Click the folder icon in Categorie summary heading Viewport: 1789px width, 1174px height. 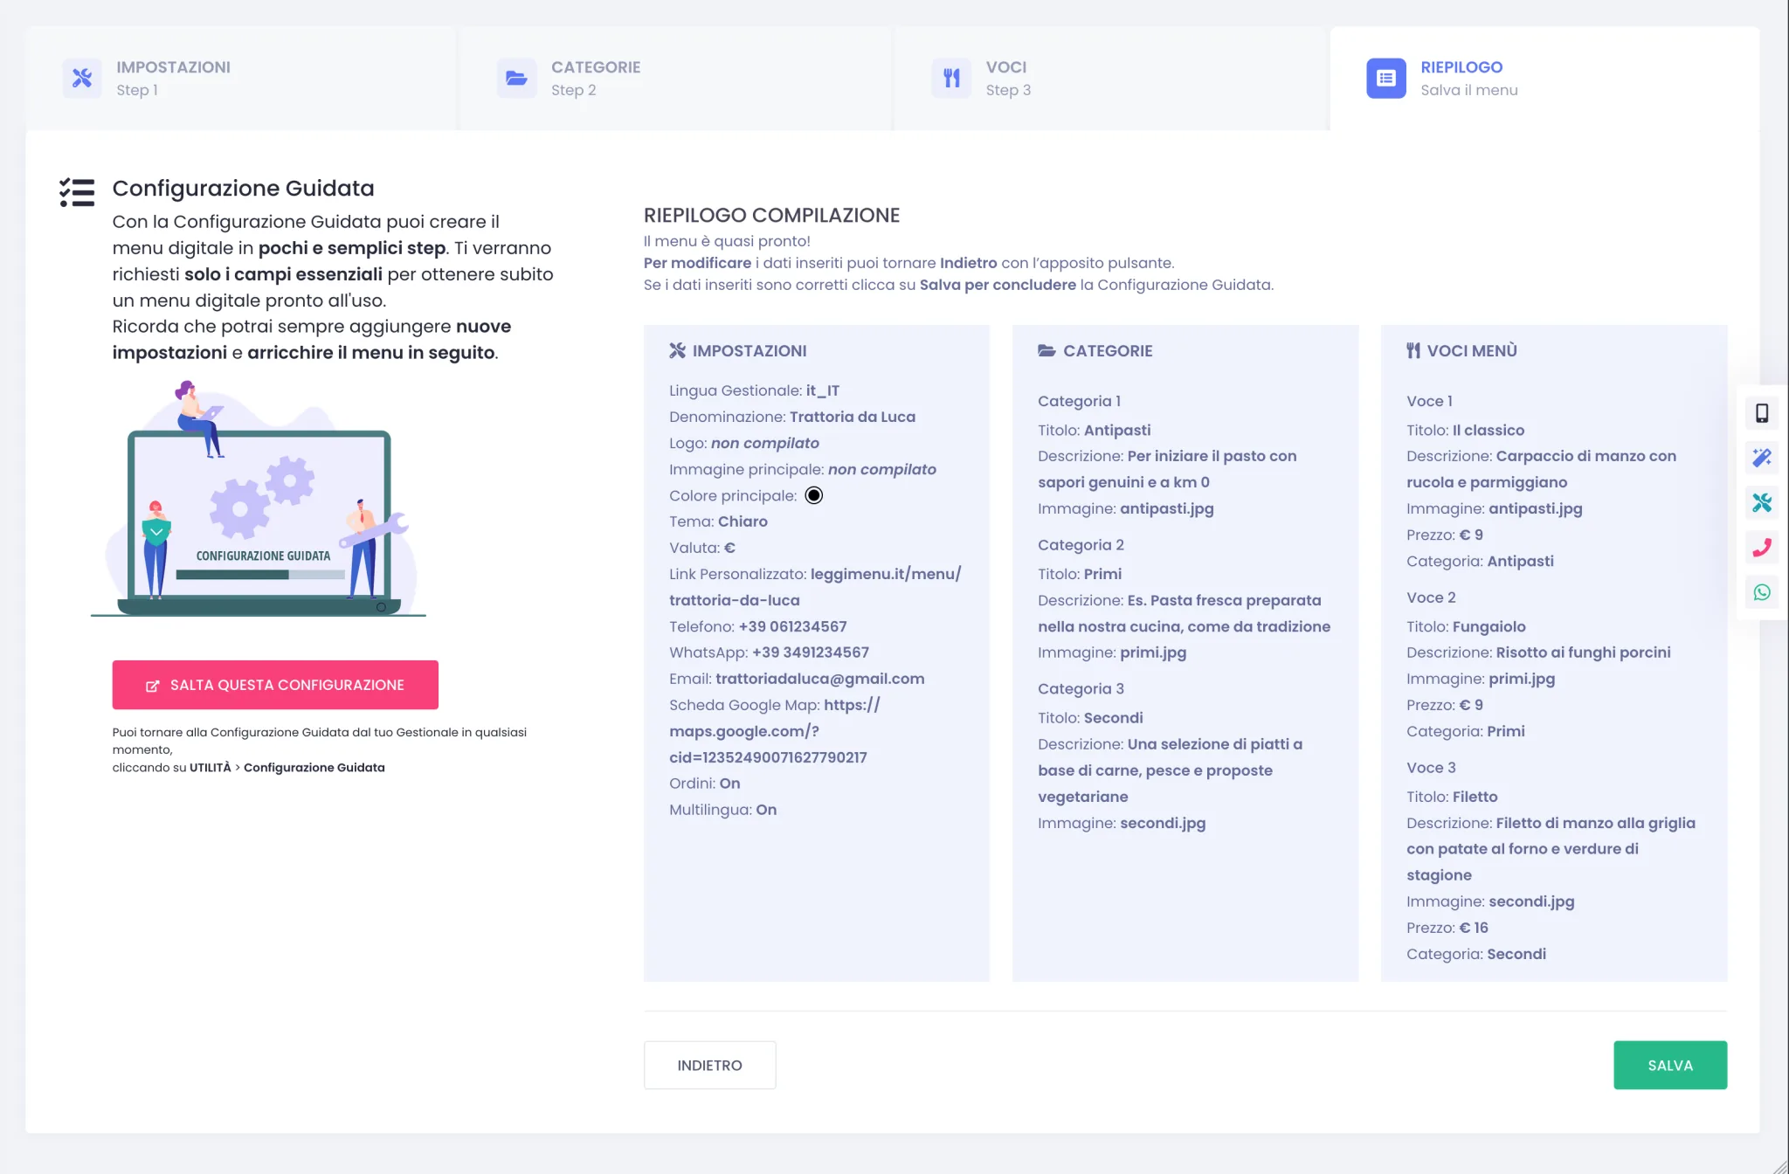[x=1046, y=350]
